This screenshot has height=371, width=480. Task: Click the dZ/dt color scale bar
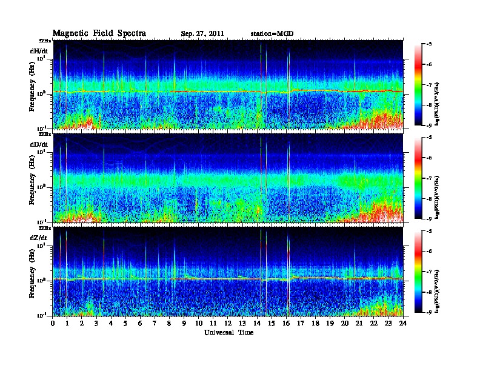pos(418,272)
